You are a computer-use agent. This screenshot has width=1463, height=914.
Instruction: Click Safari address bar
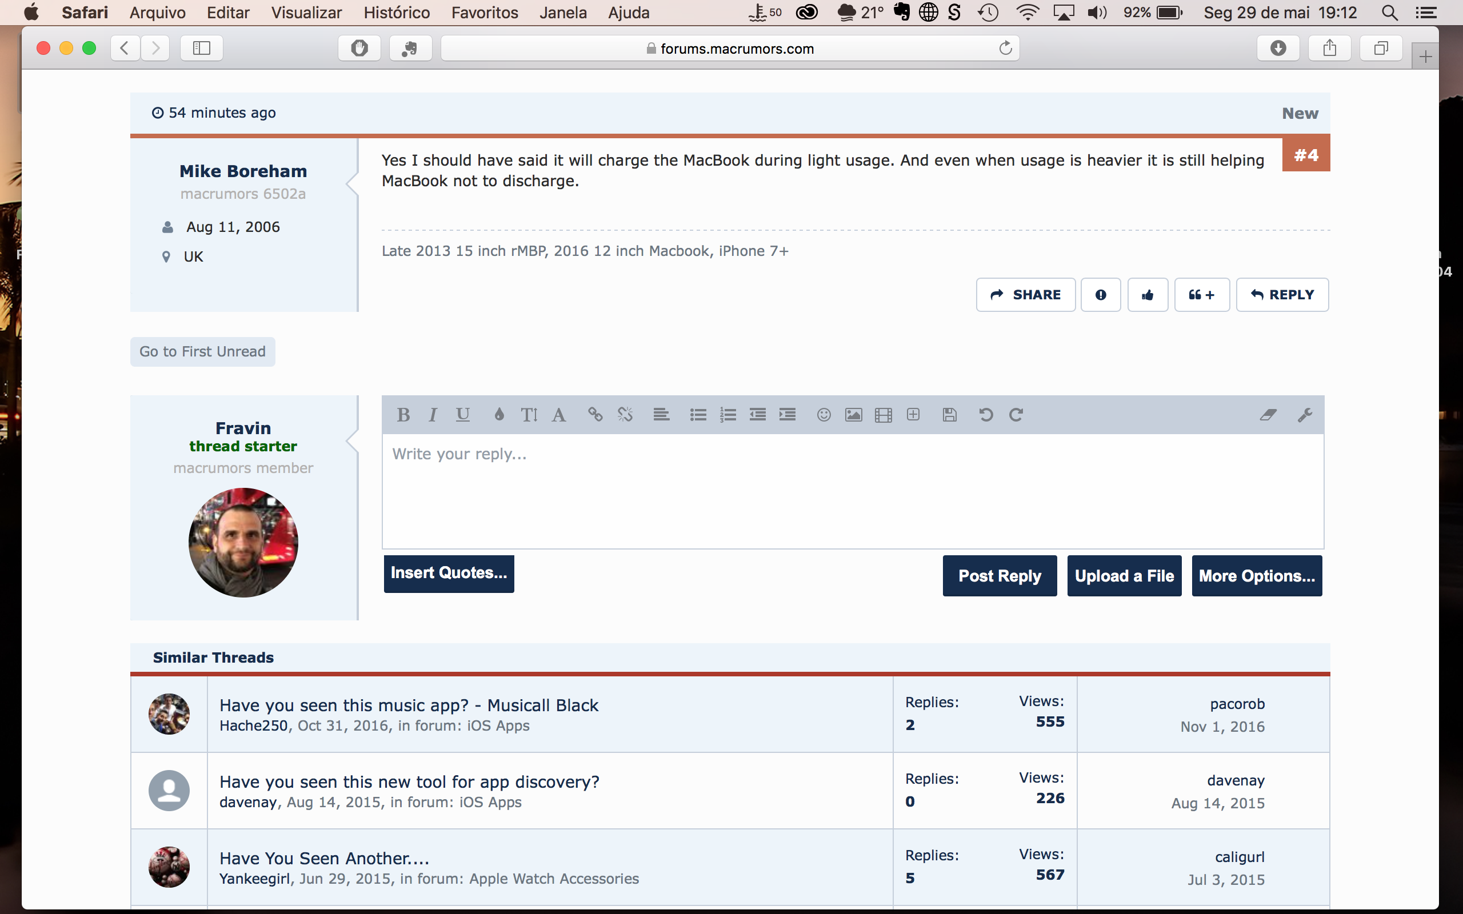[730, 49]
